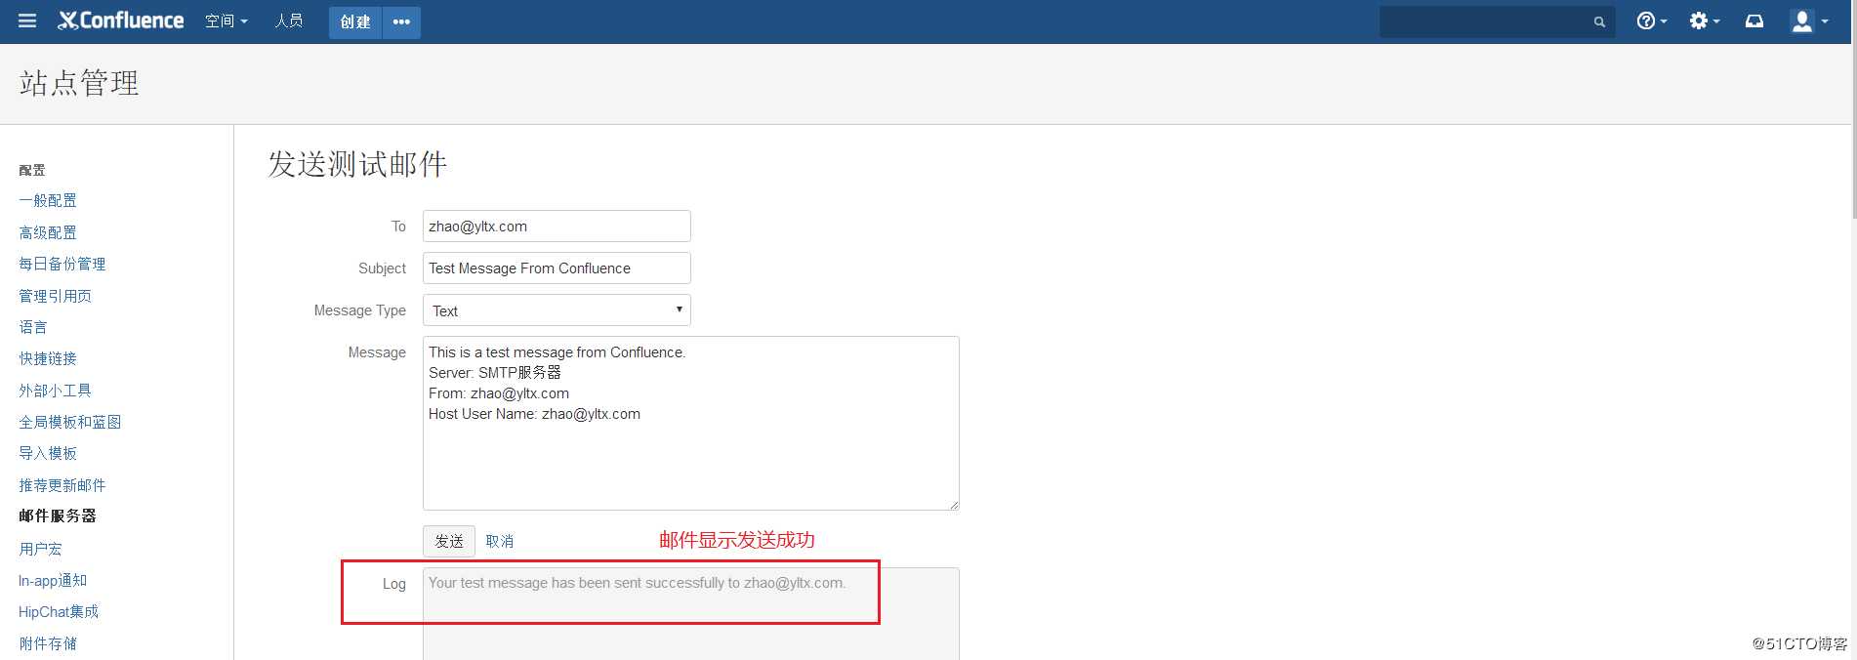Viewport: 1857px width, 660px height.
Task: Open 快捷链接 shortcut links
Action: 48,358
